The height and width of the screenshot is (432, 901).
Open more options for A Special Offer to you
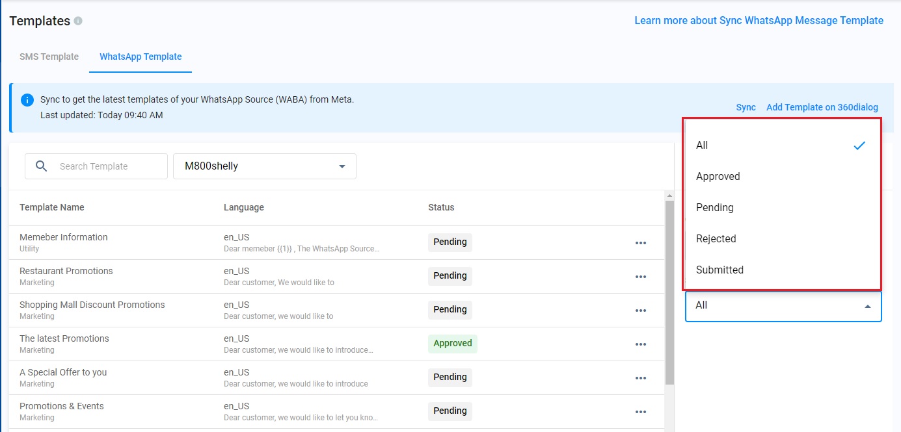(641, 378)
